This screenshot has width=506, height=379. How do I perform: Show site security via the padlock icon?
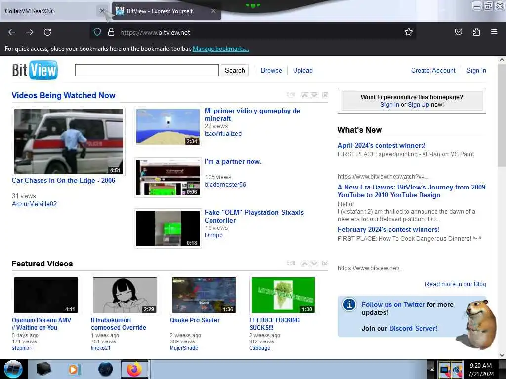point(111,32)
